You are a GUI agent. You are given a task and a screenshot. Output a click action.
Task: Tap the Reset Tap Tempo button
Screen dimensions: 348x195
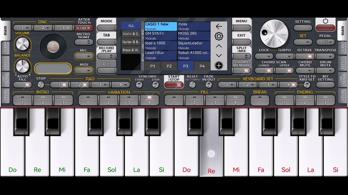[192, 85]
